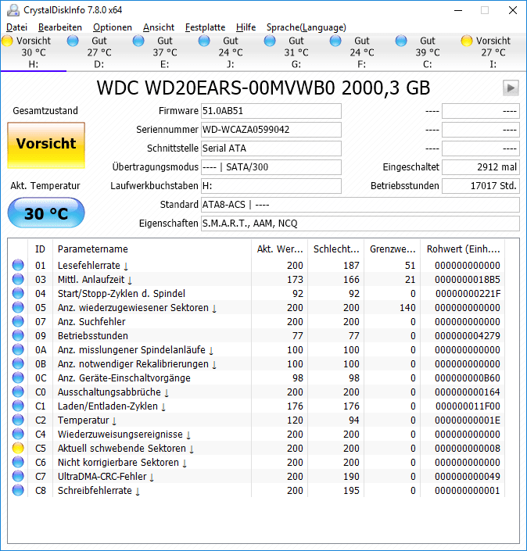Image resolution: width=527 pixels, height=551 pixels.
Task: Click raw value 000000000049 of UltraDMA-CRC-Fehler
Action: [x=468, y=477]
